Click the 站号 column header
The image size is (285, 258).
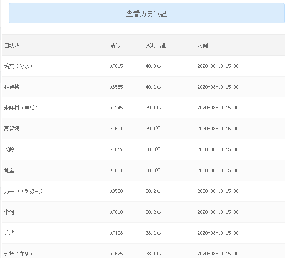pyautogui.click(x=115, y=45)
